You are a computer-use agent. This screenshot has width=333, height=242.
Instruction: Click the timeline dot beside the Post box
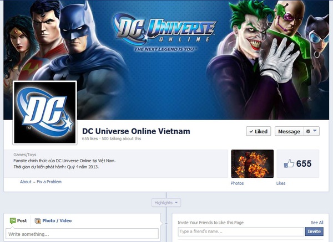coord(167,223)
